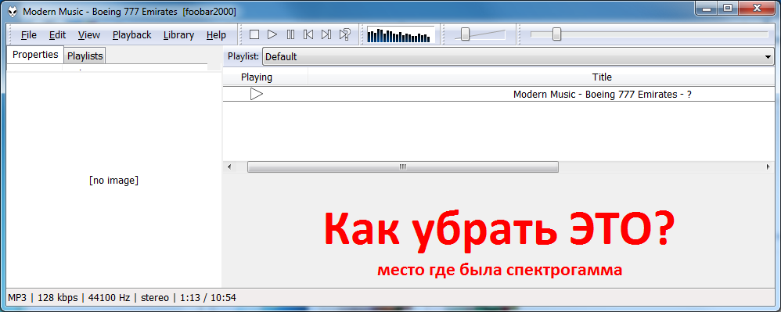
Task: Click the Play button in toolbar
Action: click(x=272, y=34)
